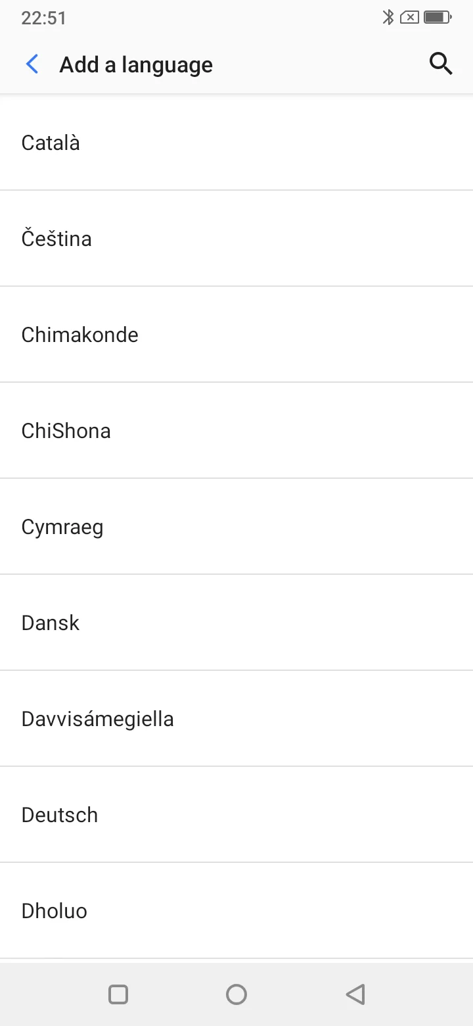Select Dansk language option
This screenshot has height=1026, width=473.
[x=236, y=623]
